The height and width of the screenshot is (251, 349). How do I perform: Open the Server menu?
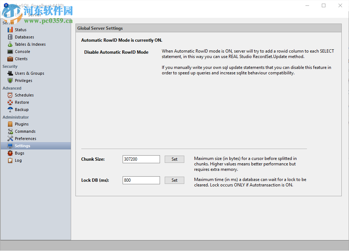34,15
